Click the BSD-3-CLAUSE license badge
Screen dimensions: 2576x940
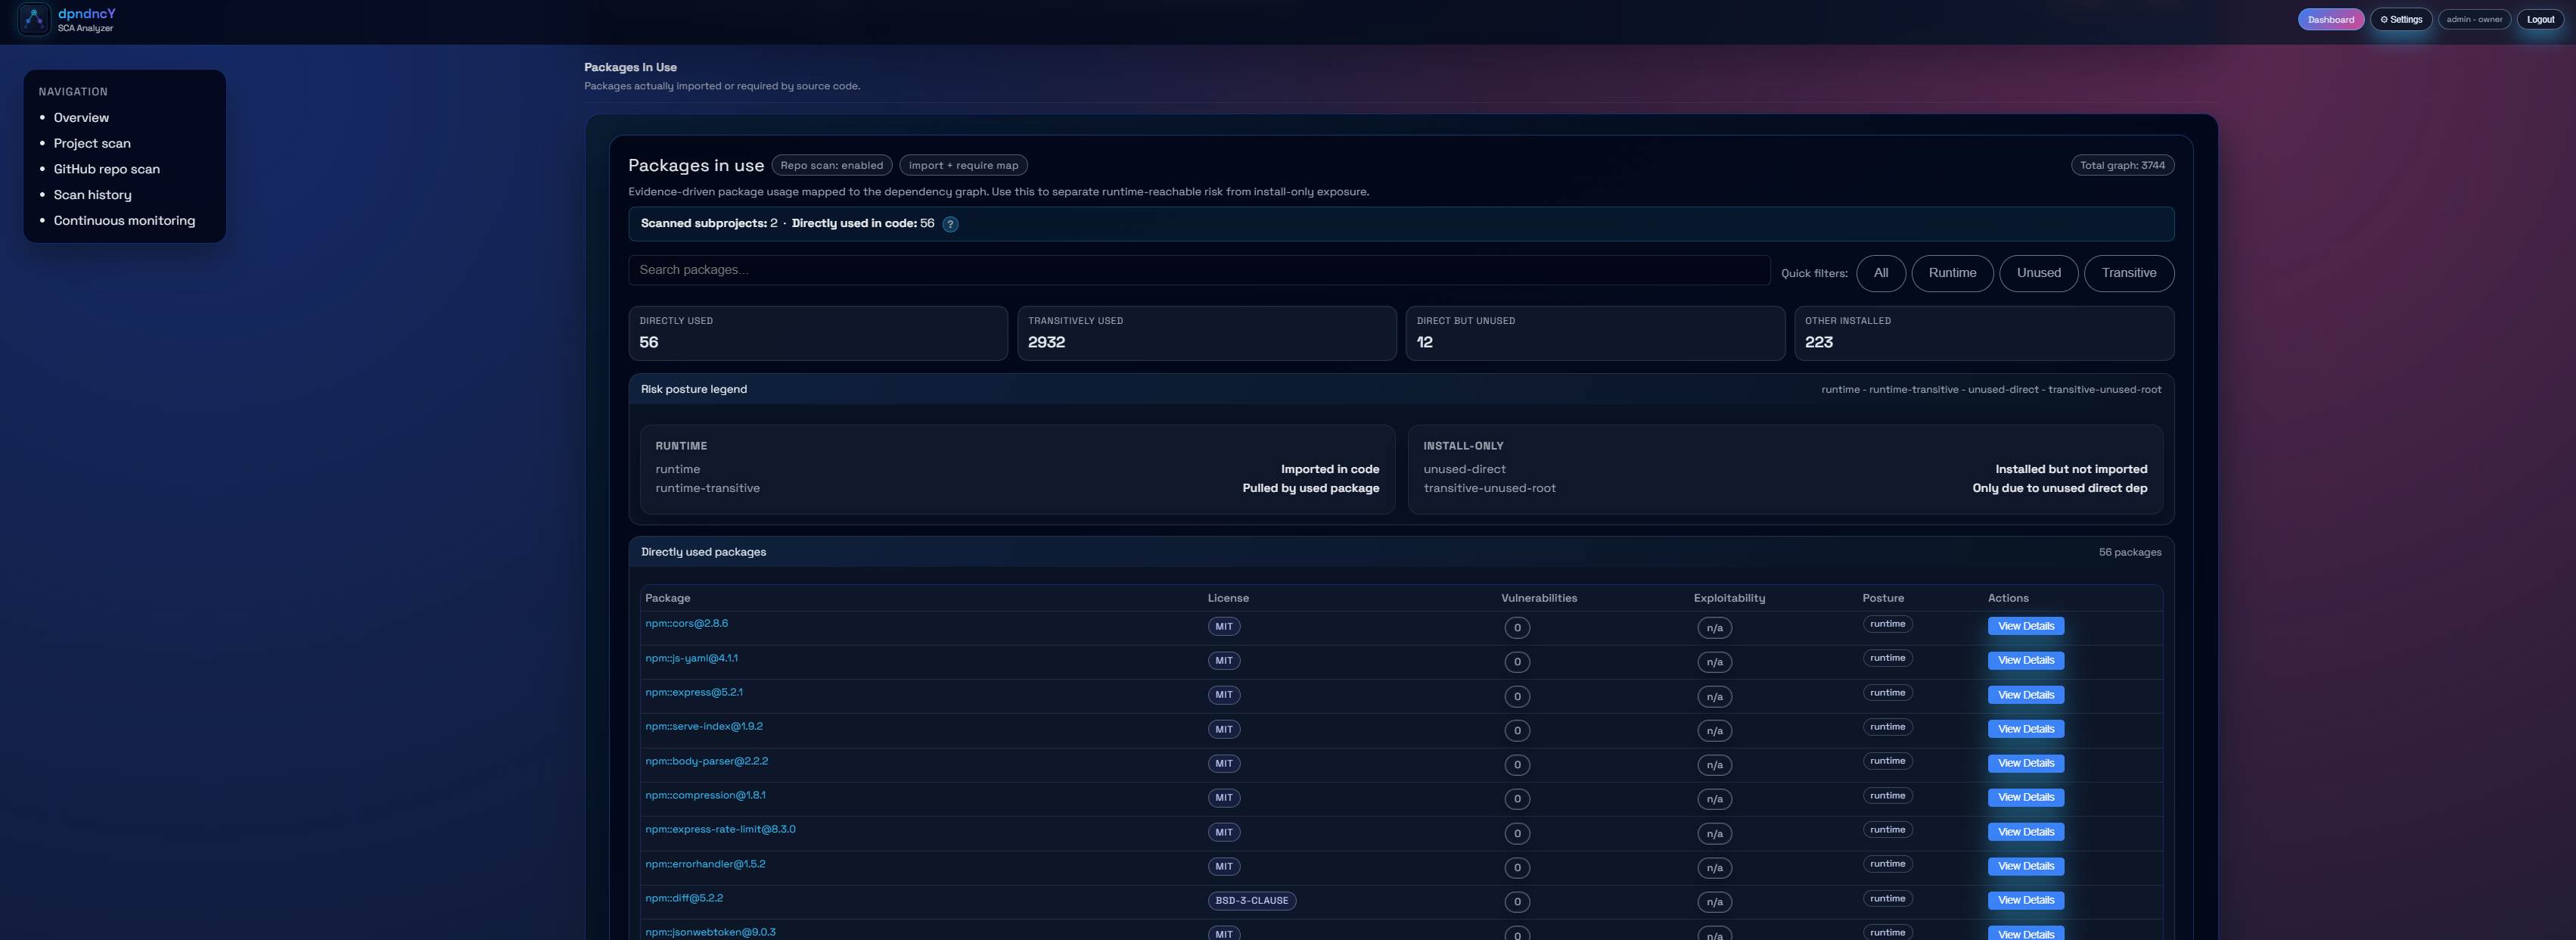pos(1251,901)
